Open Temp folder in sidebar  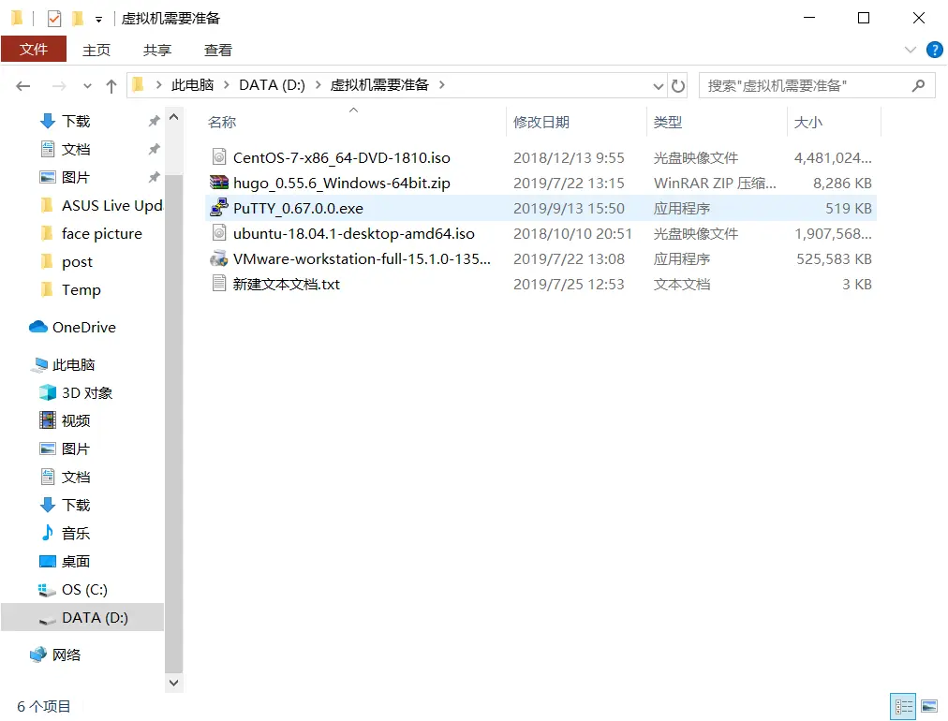tap(70, 289)
